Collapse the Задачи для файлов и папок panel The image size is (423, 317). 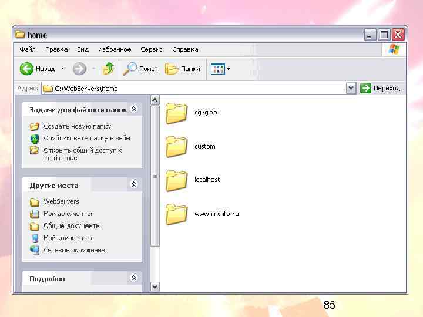(x=133, y=109)
